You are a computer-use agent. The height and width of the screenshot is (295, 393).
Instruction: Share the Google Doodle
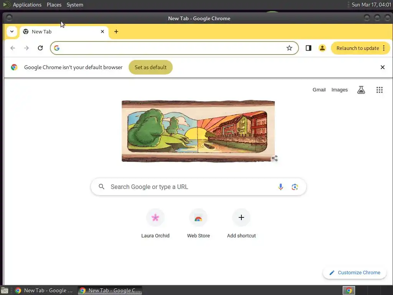pyautogui.click(x=275, y=158)
